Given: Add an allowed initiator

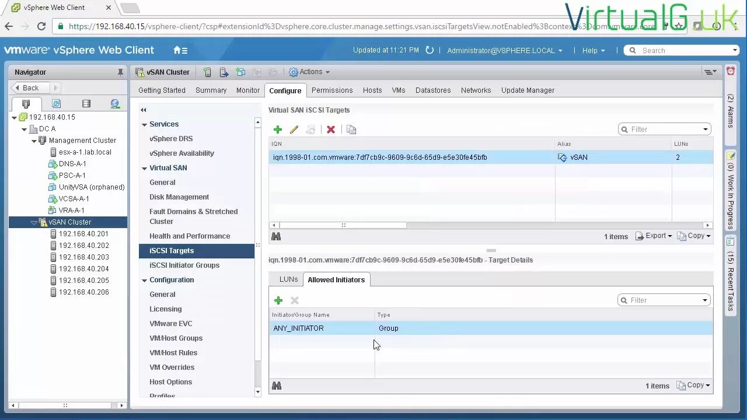Looking at the screenshot, I should point(278,300).
